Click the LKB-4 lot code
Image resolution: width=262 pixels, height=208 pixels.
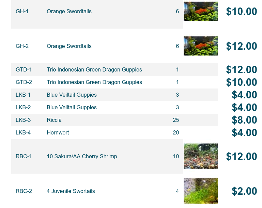[23, 132]
